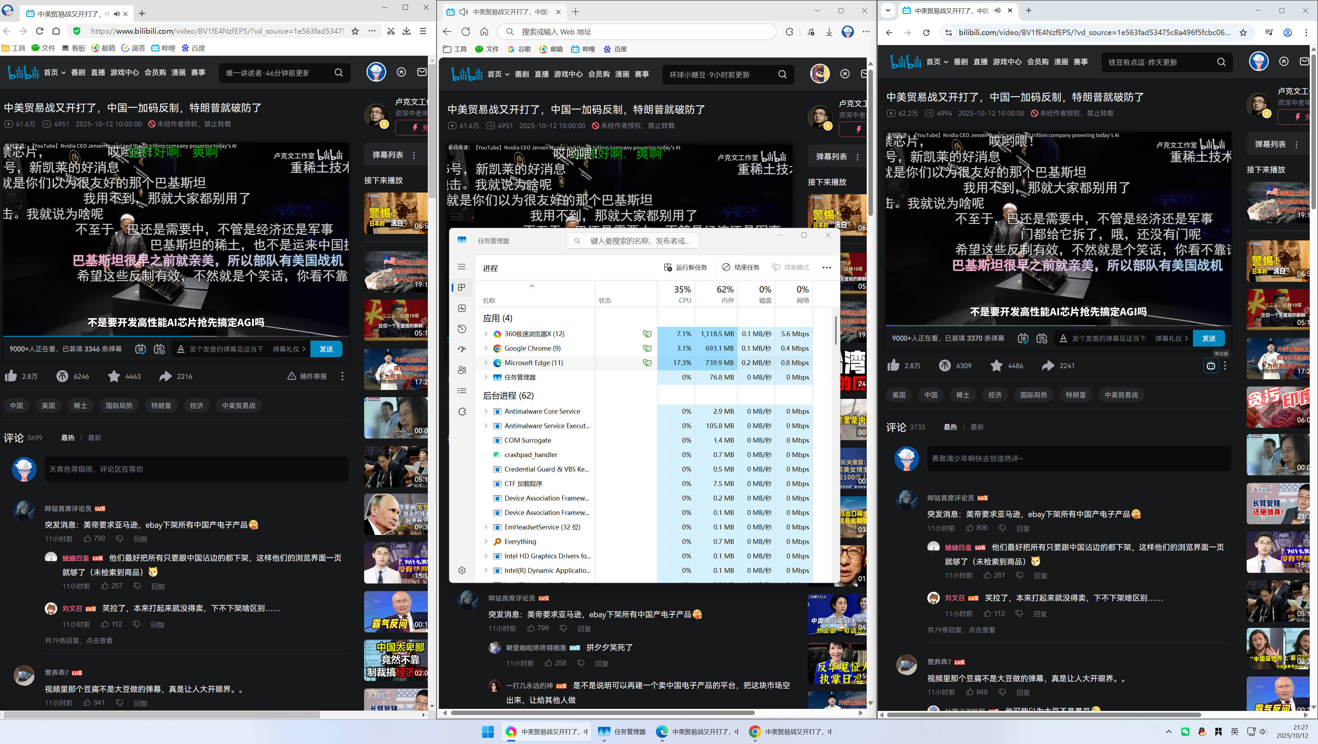The width and height of the screenshot is (1318, 744).
Task: Click the share arrow showing 2216
Action: coord(165,376)
